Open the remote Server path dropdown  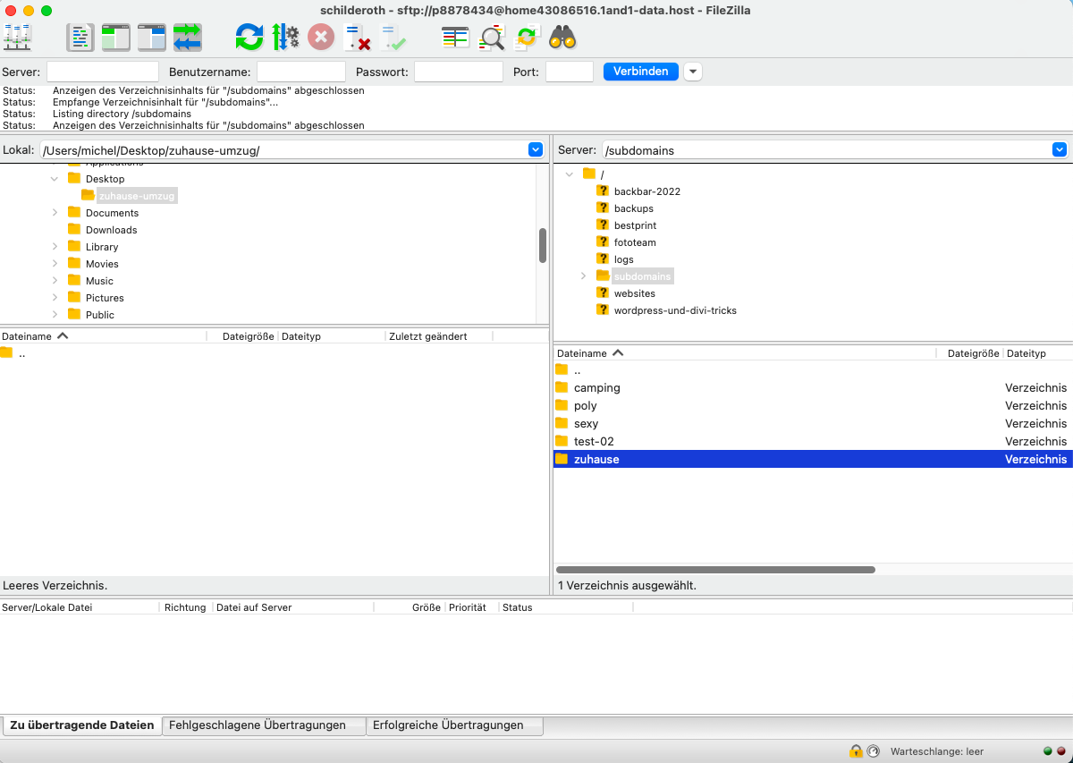point(1060,150)
